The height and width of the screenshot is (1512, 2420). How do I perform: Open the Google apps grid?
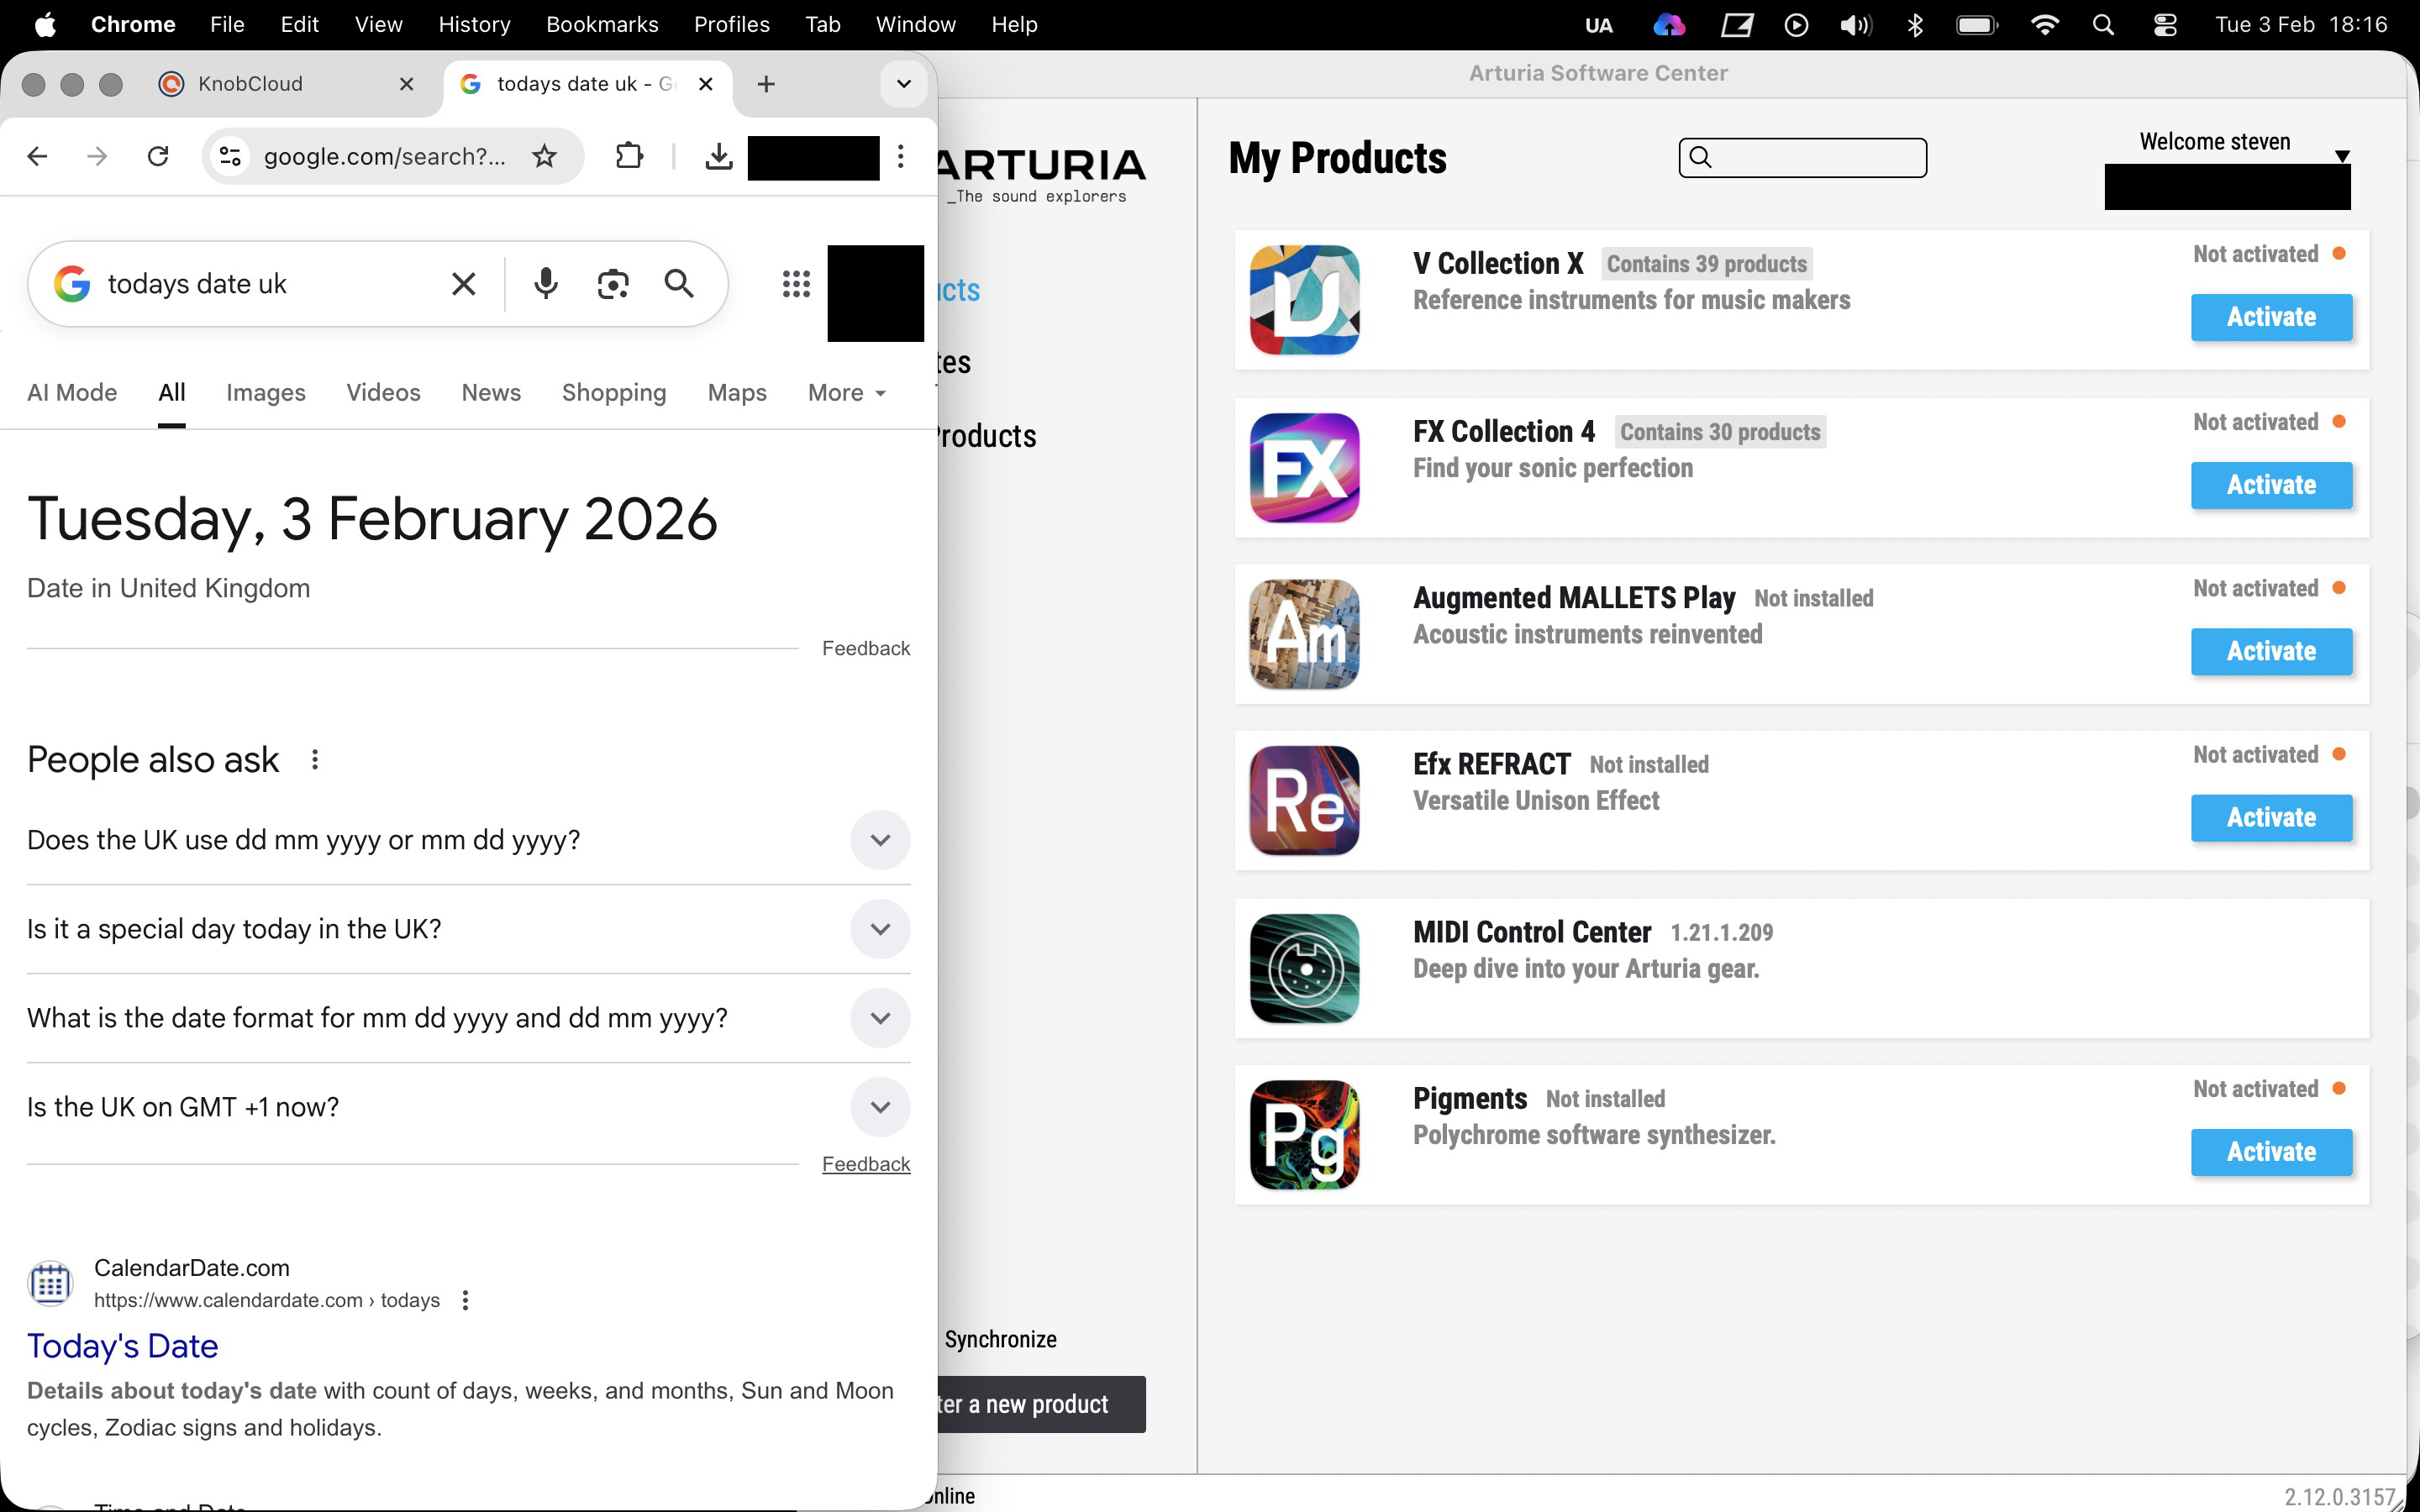tap(796, 284)
